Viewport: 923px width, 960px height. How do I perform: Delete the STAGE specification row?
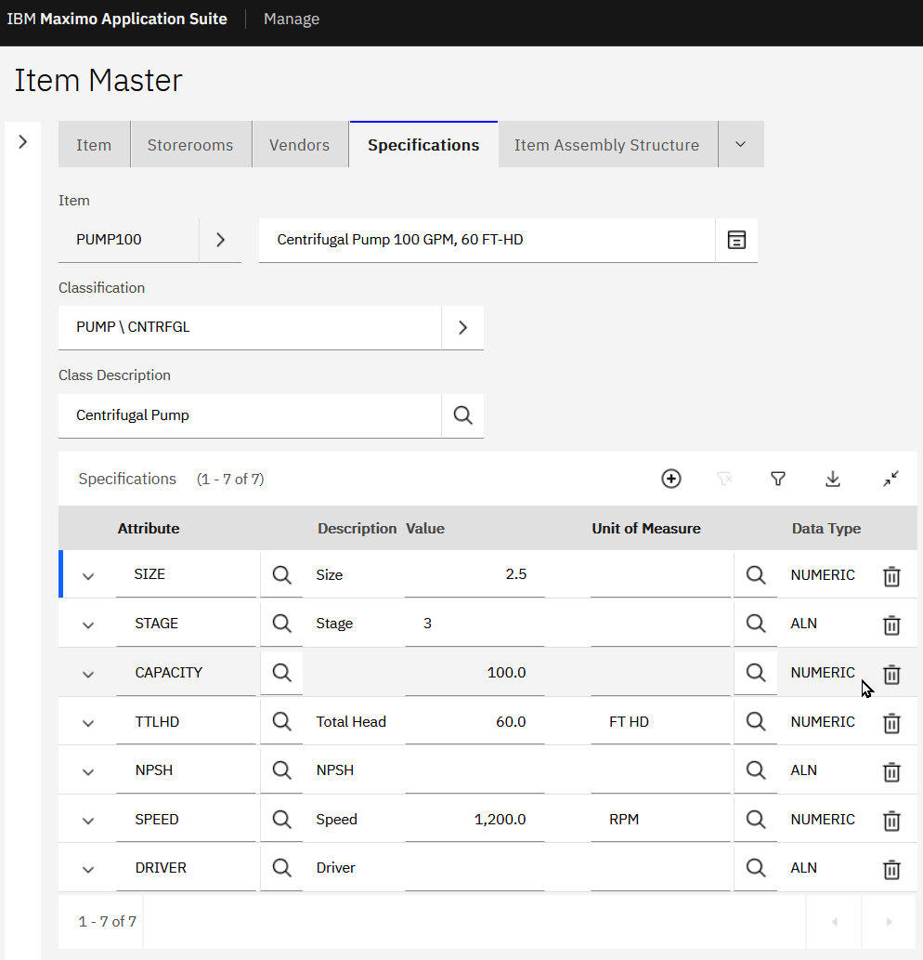(x=891, y=625)
